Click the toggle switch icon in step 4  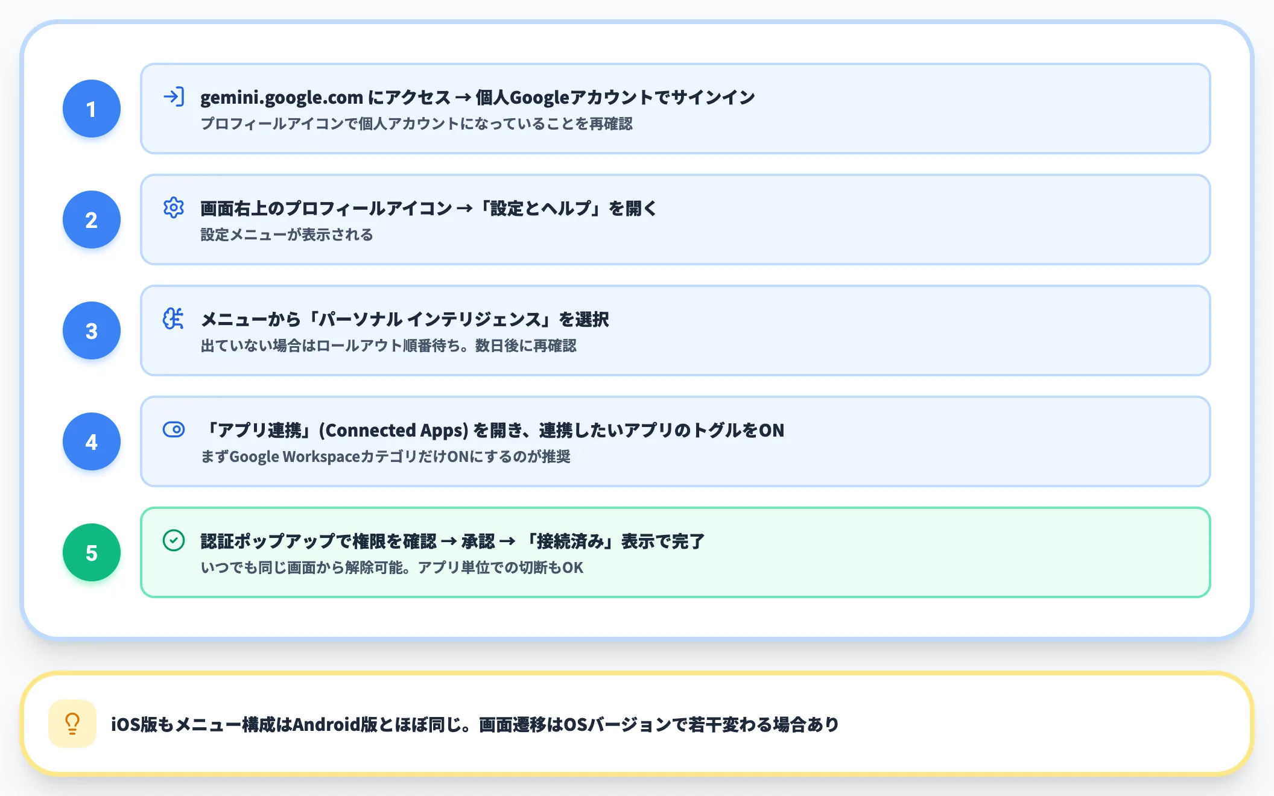(174, 429)
